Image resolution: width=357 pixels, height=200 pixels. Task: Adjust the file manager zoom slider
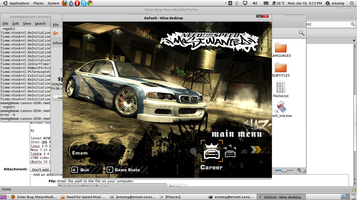pos(284,170)
